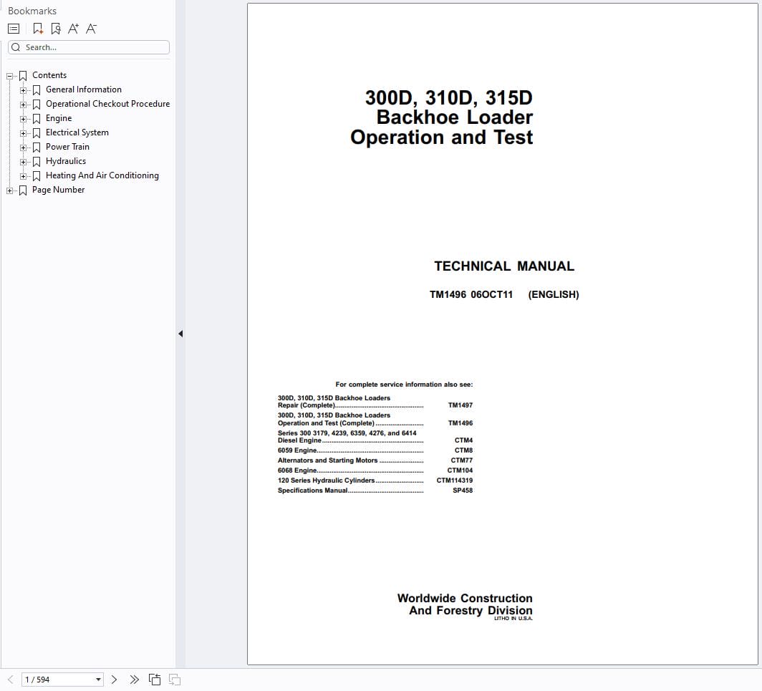This screenshot has height=691, width=762.
Task: Click the TECHNICAL MANUAL heading
Action: pyautogui.click(x=504, y=266)
